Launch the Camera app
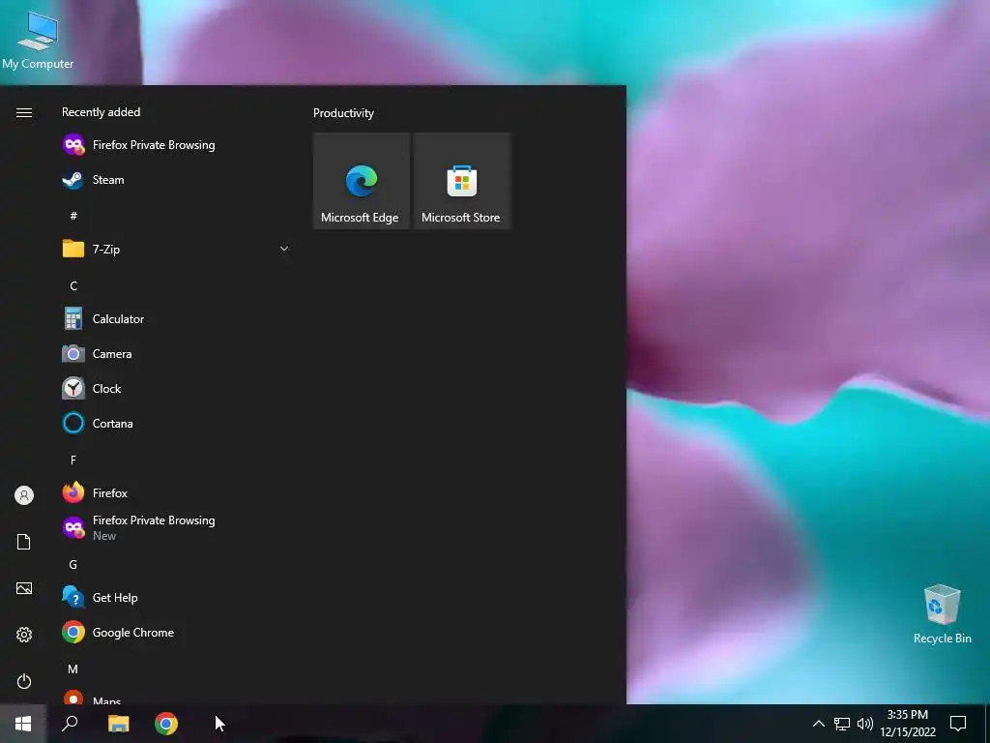The height and width of the screenshot is (743, 990). (177, 354)
